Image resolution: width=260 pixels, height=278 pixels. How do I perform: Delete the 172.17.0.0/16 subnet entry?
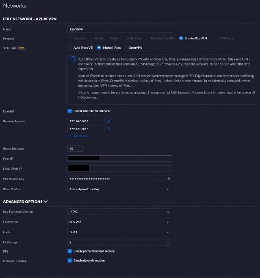coord(108,129)
